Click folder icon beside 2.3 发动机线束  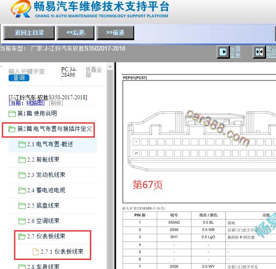pyautogui.click(x=22, y=175)
